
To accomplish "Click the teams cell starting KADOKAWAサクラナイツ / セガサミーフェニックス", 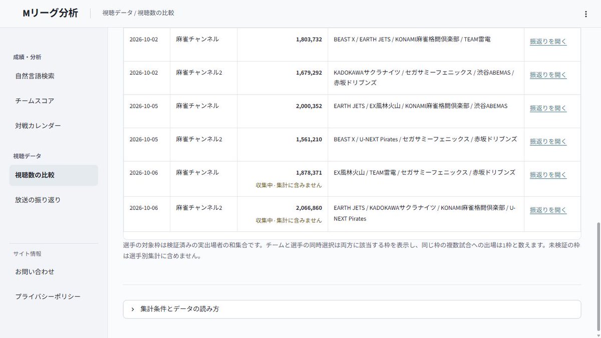I will pos(426,78).
